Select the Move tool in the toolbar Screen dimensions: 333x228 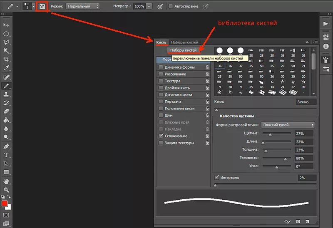pos(6,25)
